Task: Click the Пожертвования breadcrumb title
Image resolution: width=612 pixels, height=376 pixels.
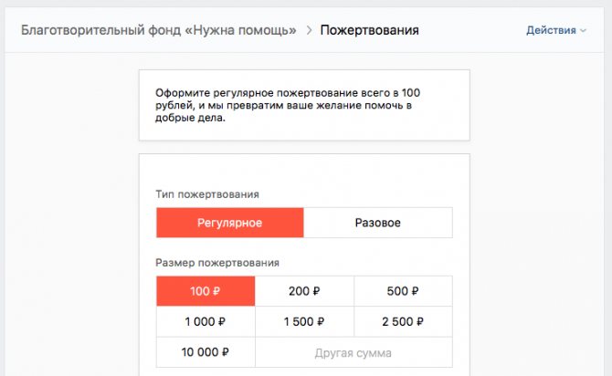Action: pyautogui.click(x=370, y=30)
